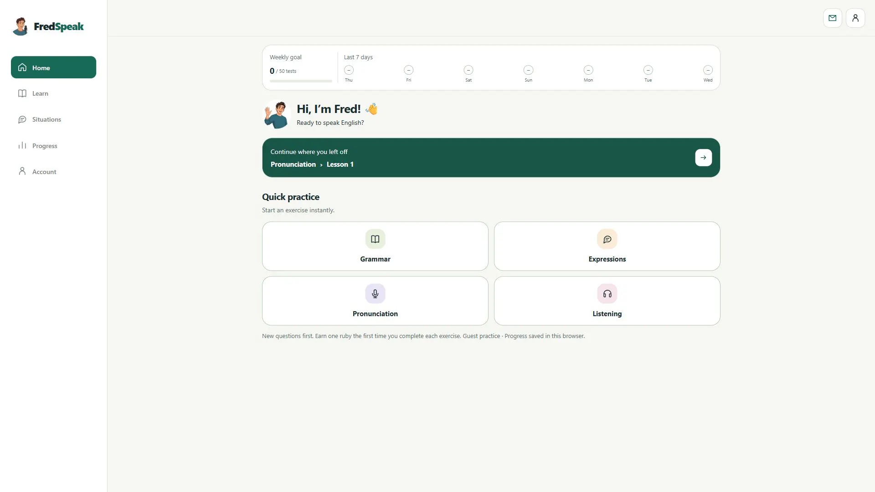
Task: Click the Tue day circle
Action: pos(648,70)
